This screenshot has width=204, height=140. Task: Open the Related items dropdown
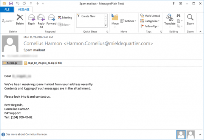click(180, 21)
